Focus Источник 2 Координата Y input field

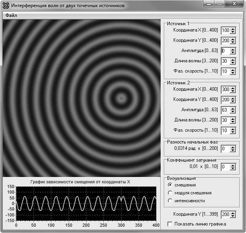click(225, 100)
